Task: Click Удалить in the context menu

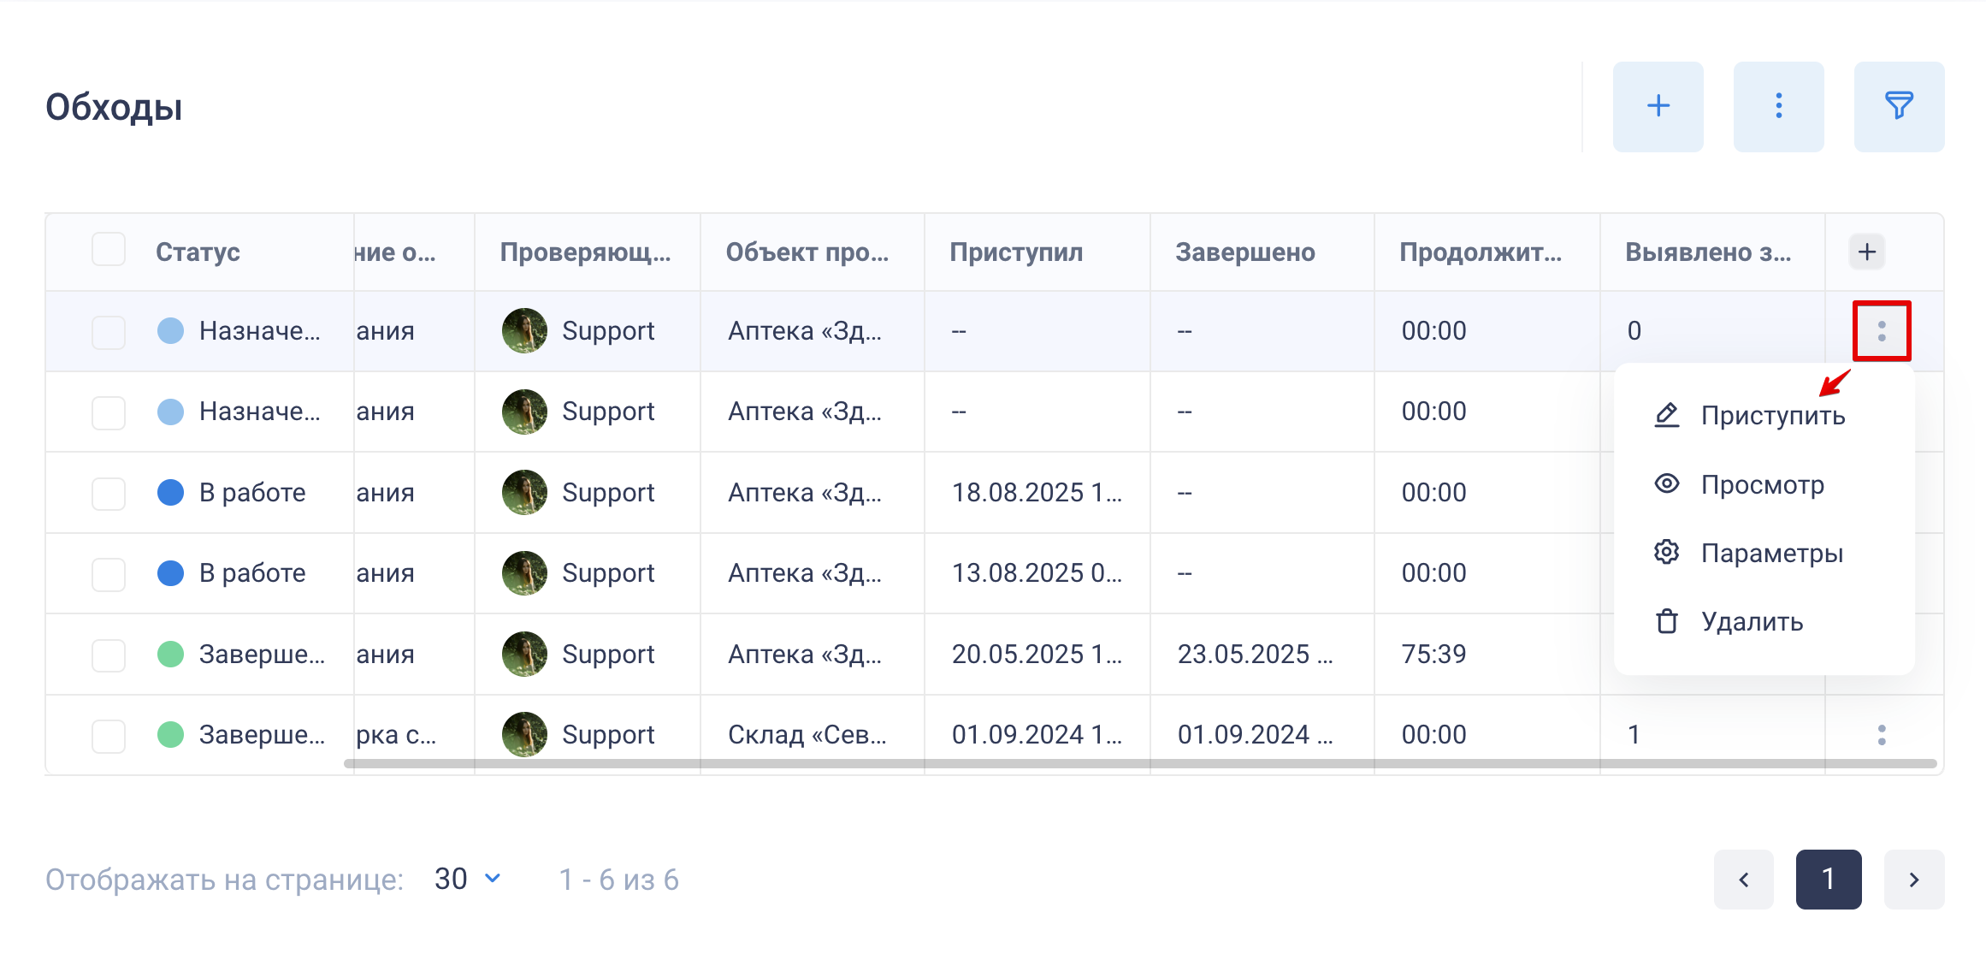Action: pos(1751,622)
